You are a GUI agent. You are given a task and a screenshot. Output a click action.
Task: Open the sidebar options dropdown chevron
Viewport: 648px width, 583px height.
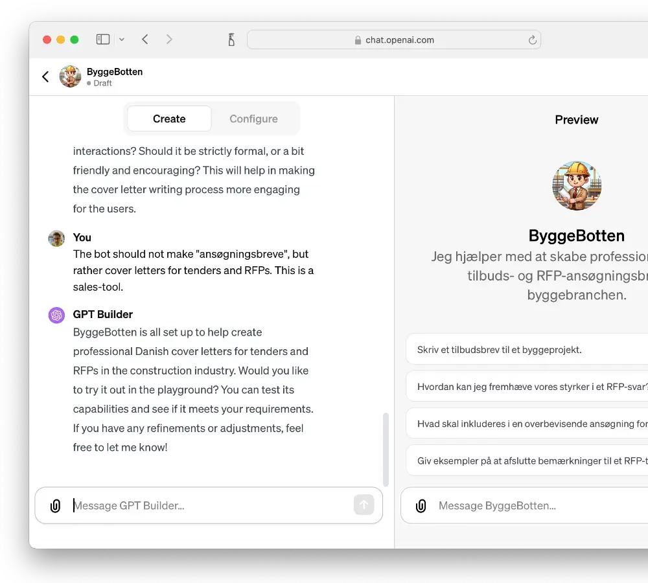[122, 40]
